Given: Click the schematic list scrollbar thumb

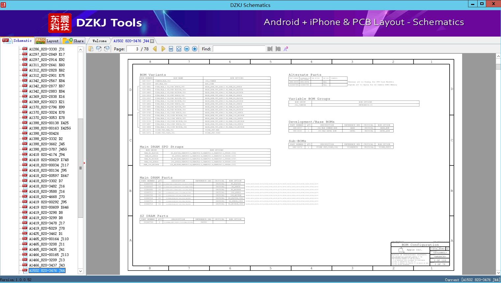Looking at the screenshot, I should [80, 168].
